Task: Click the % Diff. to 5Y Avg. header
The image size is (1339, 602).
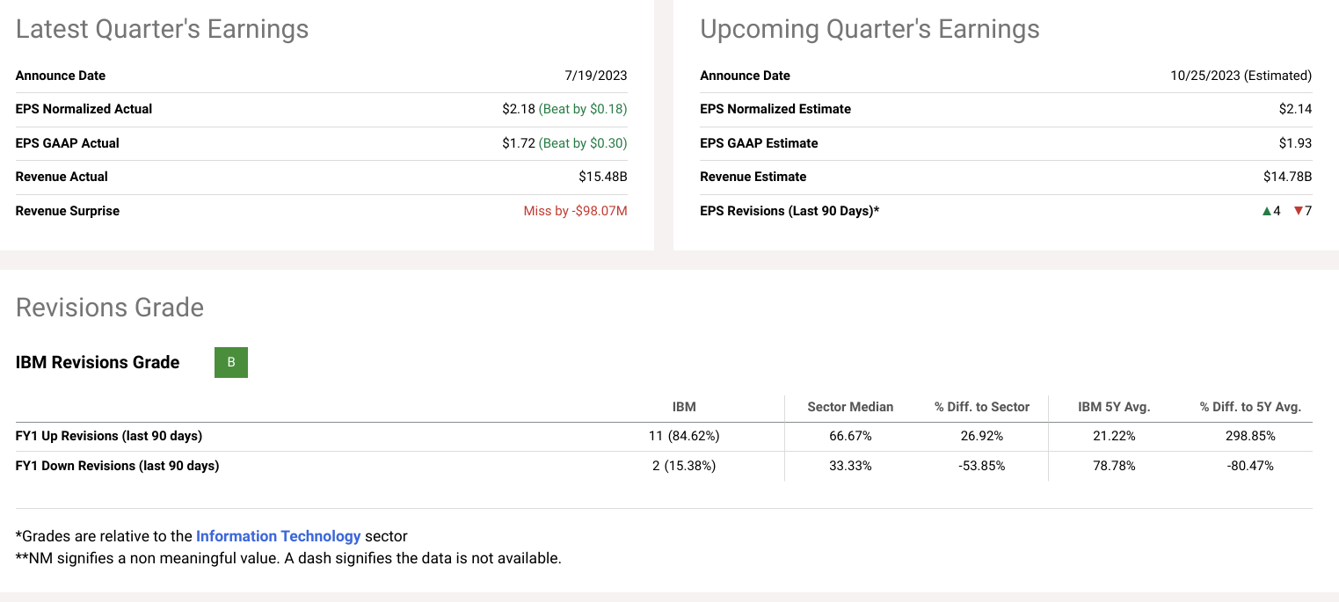Action: tap(1250, 407)
